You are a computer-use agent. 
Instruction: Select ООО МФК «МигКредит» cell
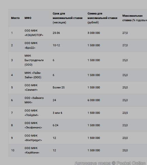coord(33,138)
